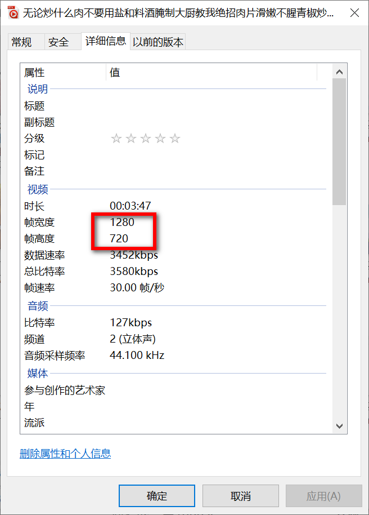Click the 值 column header
The width and height of the screenshot is (369, 515).
coord(211,72)
